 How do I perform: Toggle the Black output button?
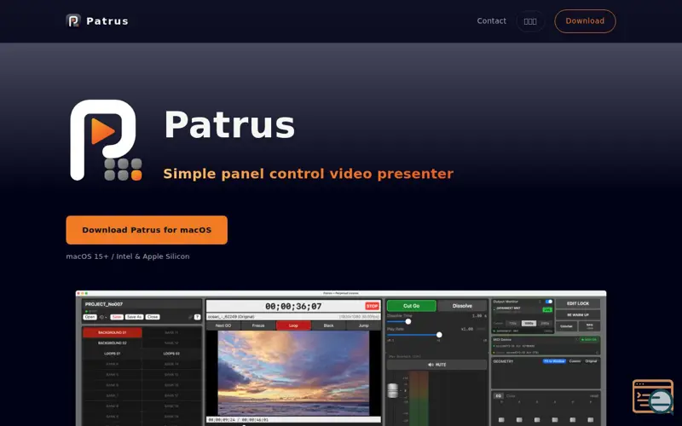click(329, 325)
